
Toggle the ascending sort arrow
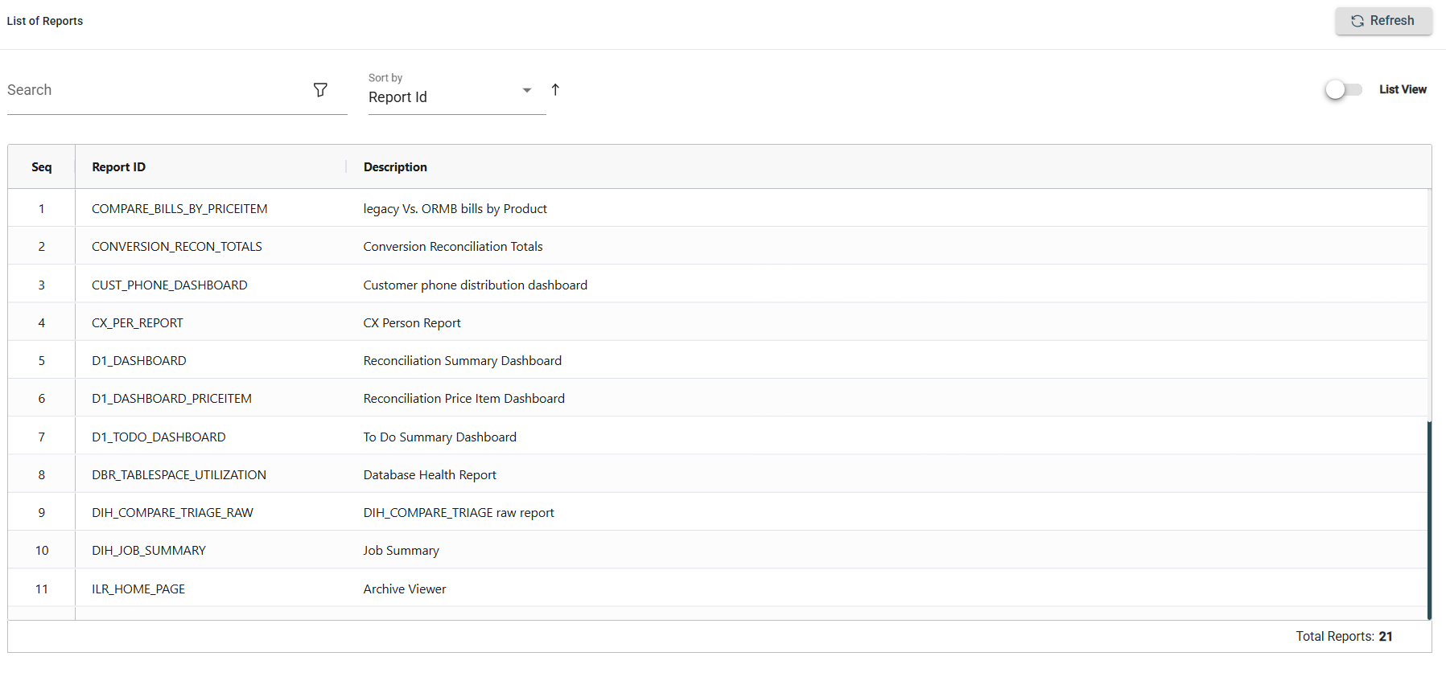(555, 90)
